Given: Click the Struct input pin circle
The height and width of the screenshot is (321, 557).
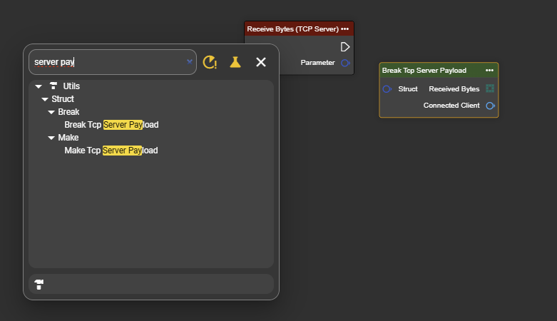Looking at the screenshot, I should coord(387,89).
